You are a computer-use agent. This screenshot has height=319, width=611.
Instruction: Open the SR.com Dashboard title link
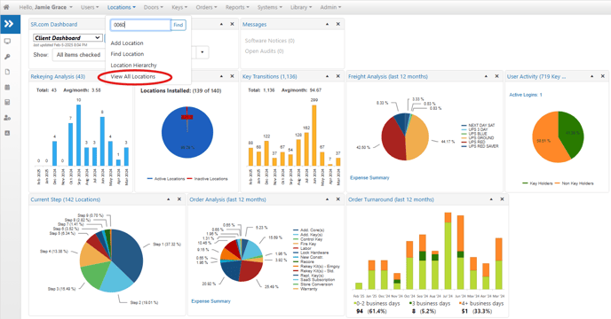[x=54, y=25]
